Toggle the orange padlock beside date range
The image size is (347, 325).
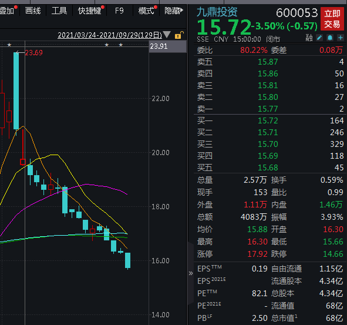tap(179, 35)
